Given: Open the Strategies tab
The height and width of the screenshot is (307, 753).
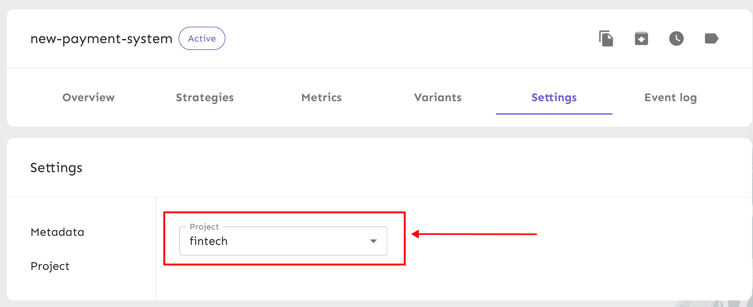Looking at the screenshot, I should click(205, 97).
